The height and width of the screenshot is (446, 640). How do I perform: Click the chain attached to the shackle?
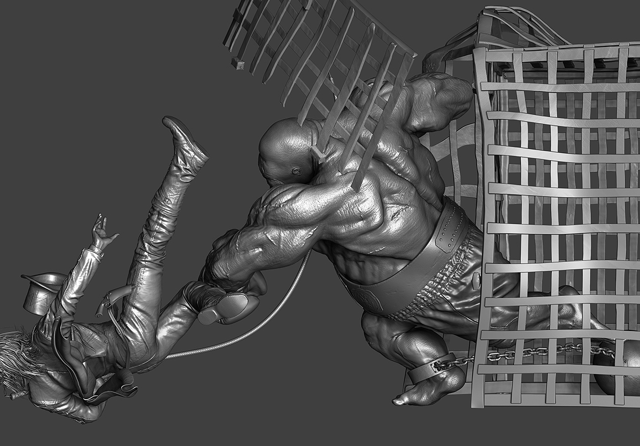pos(525,352)
